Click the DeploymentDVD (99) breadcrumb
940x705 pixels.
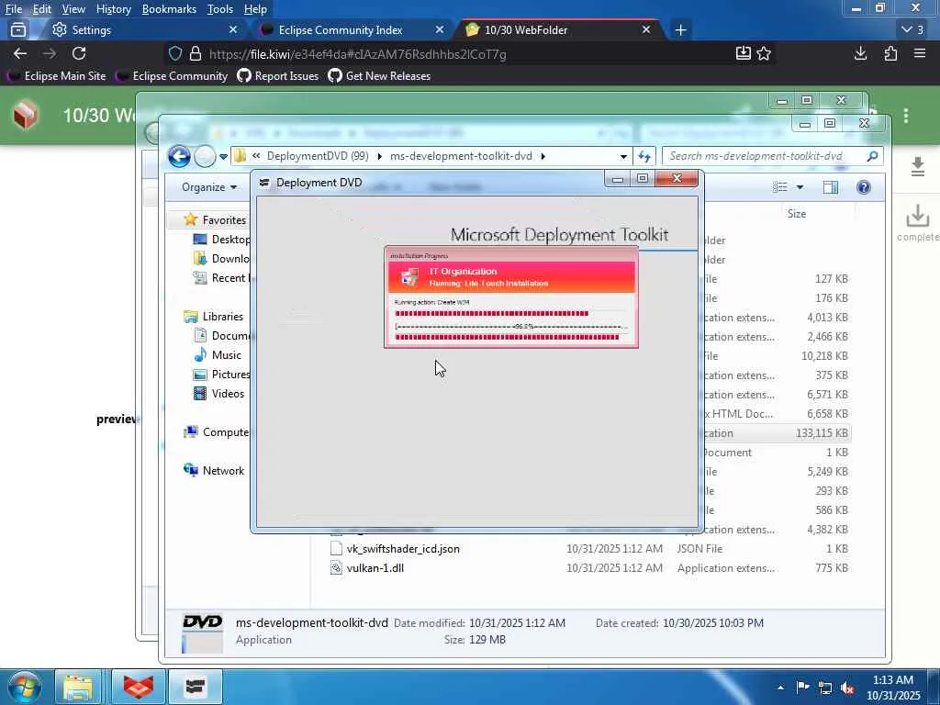click(317, 156)
